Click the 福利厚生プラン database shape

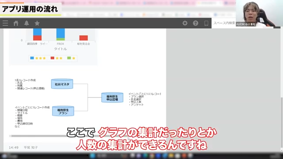(63, 111)
